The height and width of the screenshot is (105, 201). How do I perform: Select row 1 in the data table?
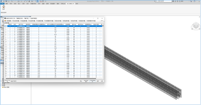[53, 26]
